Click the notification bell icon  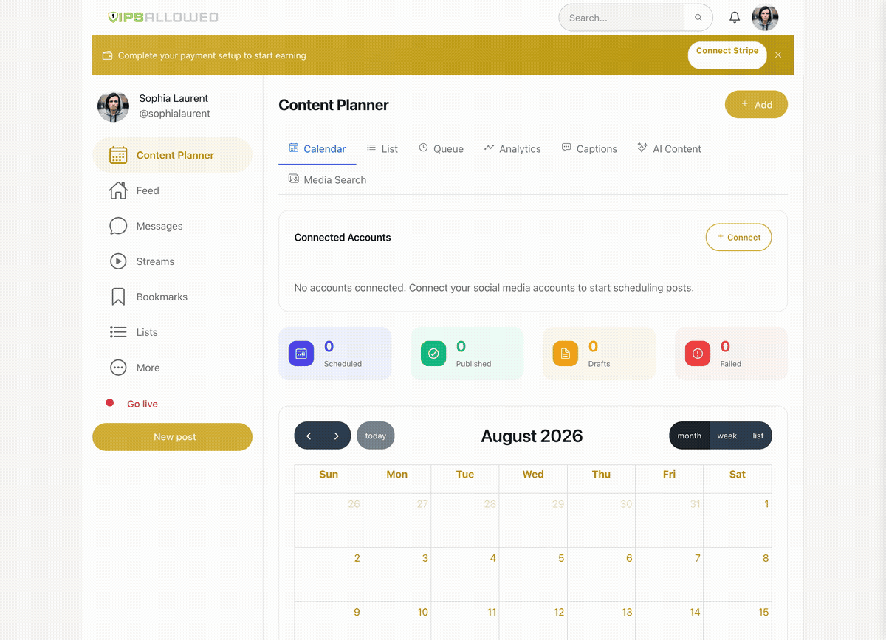pyautogui.click(x=735, y=18)
